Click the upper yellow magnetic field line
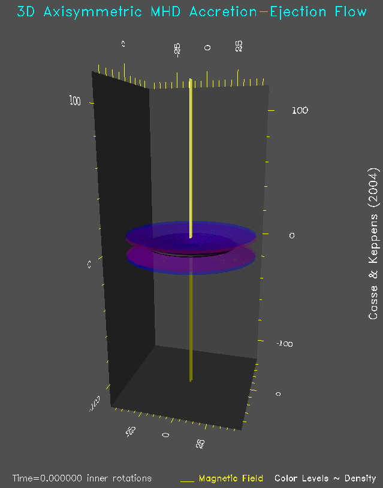The image size is (383, 488). 191,158
